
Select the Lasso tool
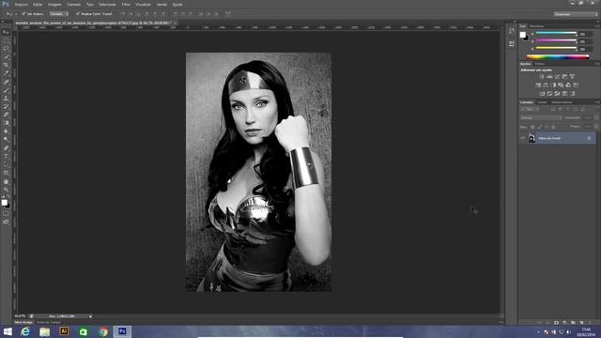[x=6, y=49]
